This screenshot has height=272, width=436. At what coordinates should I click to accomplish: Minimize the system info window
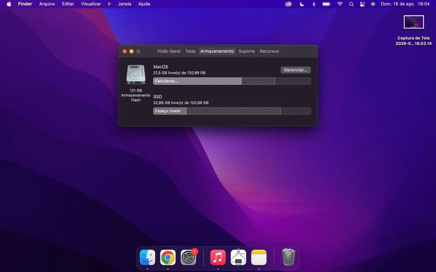coord(131,51)
